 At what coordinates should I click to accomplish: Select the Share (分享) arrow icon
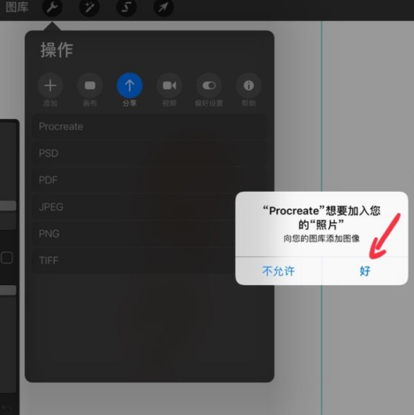tap(129, 85)
